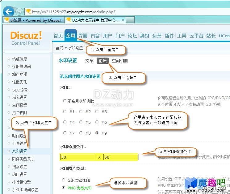
Task: Open 空间设置 in the sidebar
Action: point(19,105)
